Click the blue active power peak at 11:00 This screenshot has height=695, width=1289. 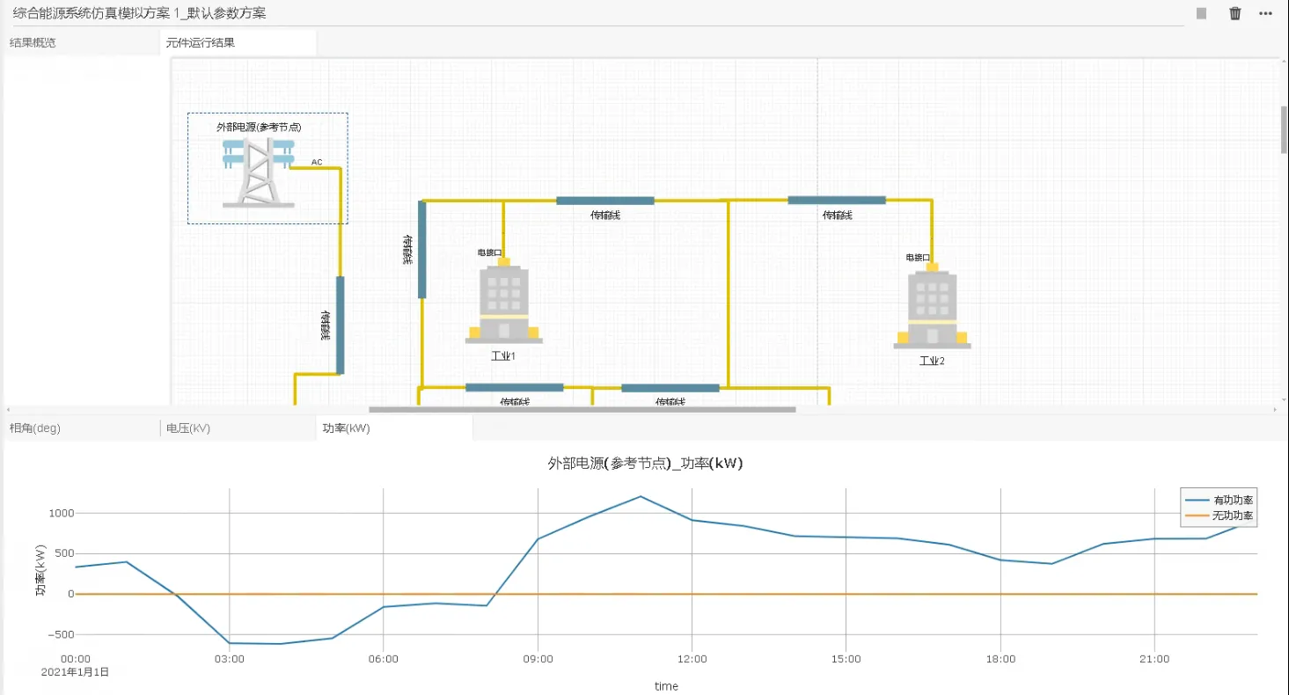[x=641, y=497]
